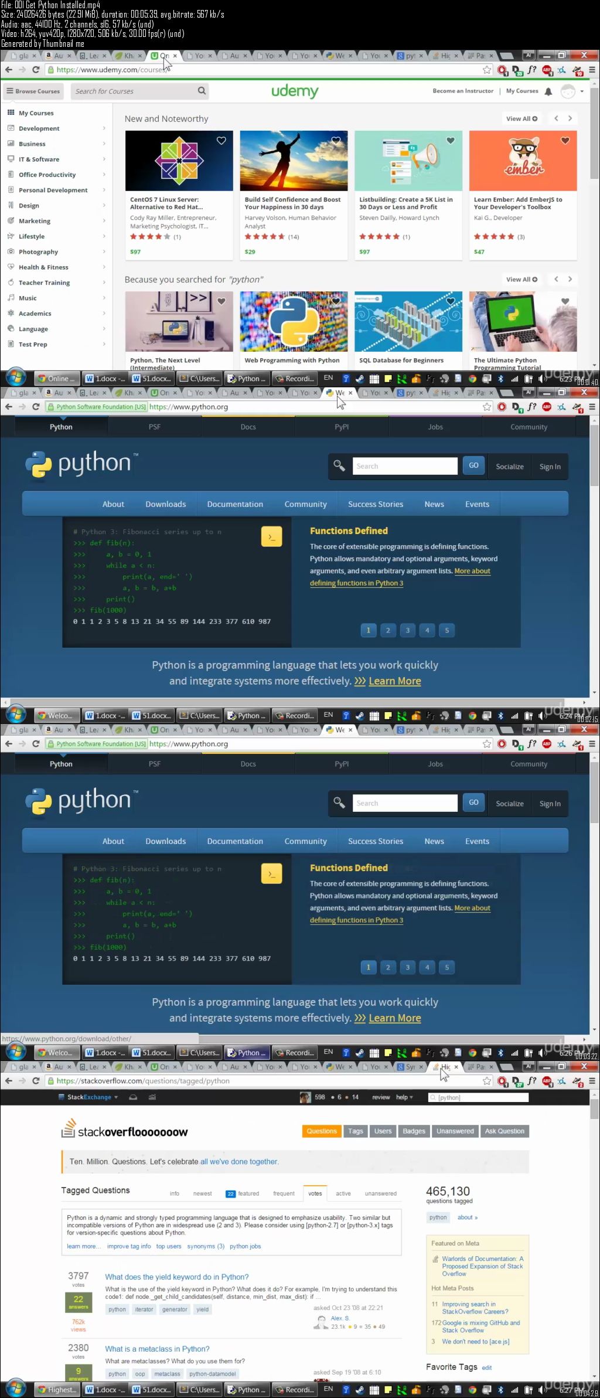
Task: Toggle wishlist heart on Python, The Next Level card
Action: [x=221, y=301]
